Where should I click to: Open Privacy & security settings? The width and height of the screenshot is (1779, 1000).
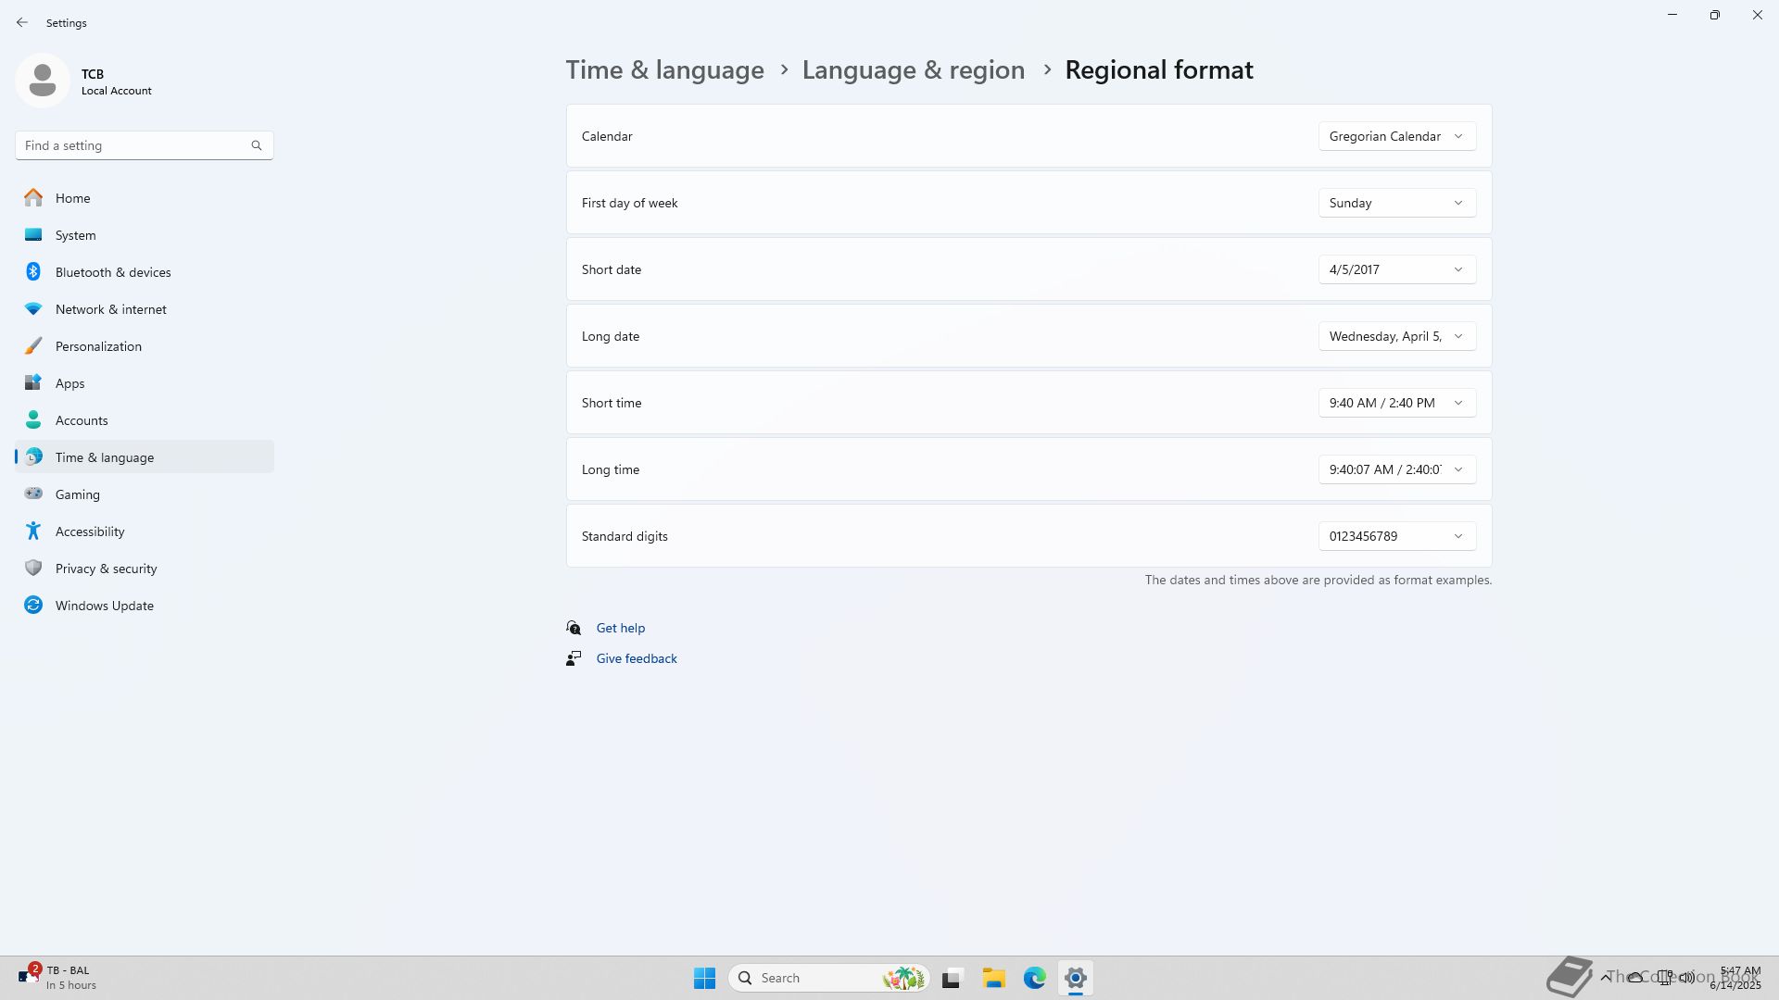tap(106, 569)
